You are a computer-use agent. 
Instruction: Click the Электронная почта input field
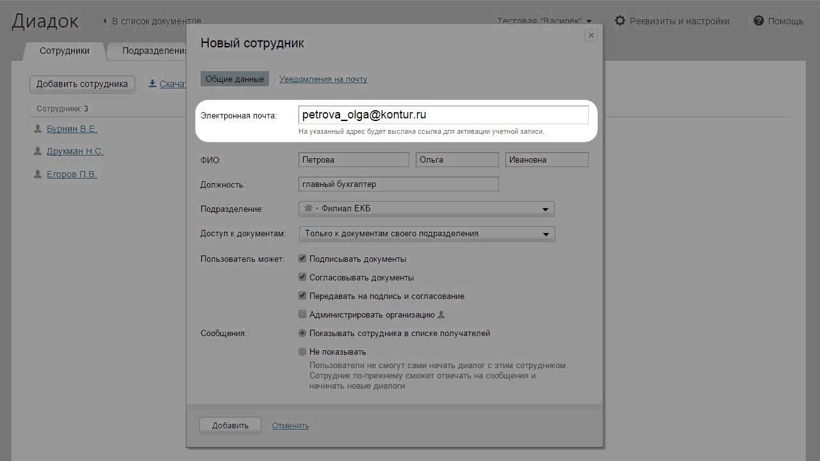click(443, 115)
